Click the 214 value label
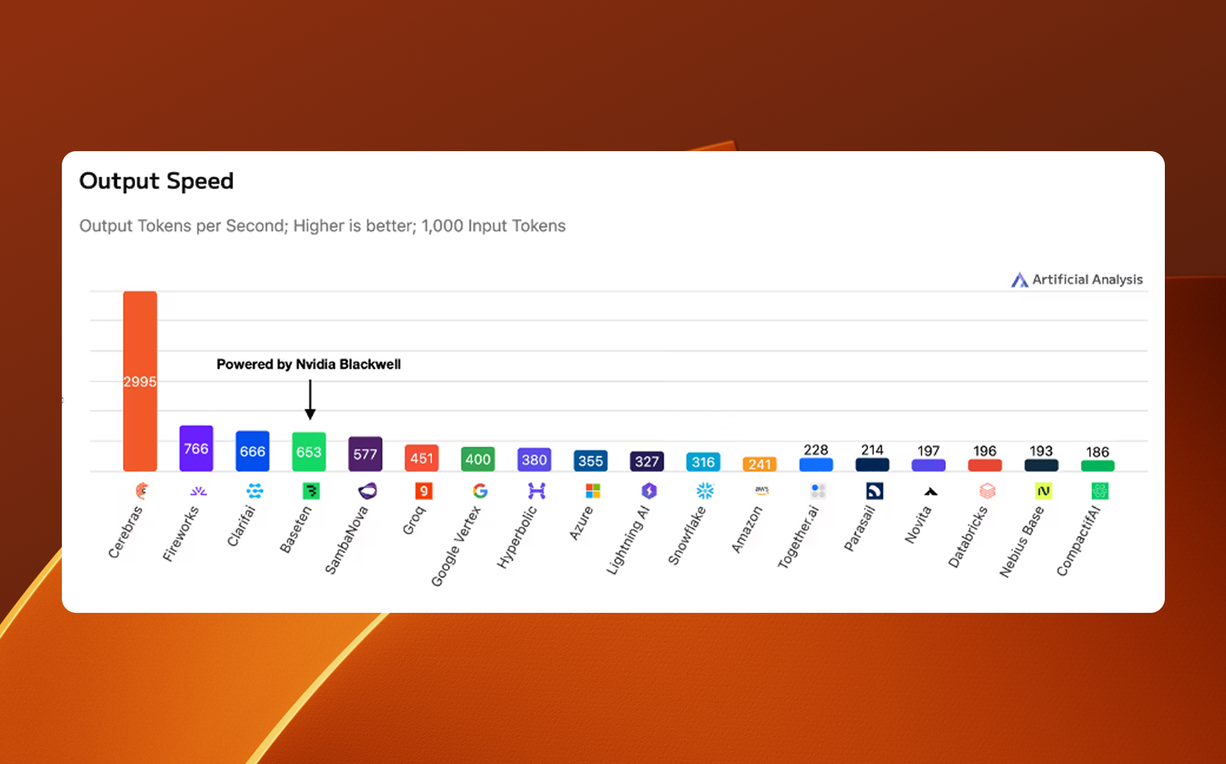This screenshot has width=1226, height=764. (872, 450)
